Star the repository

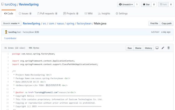tap(146, 5)
